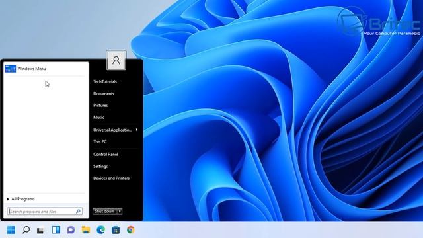423x238 pixels.
Task: Expand the Universal Applications submenu arrow
Action: 137,130
